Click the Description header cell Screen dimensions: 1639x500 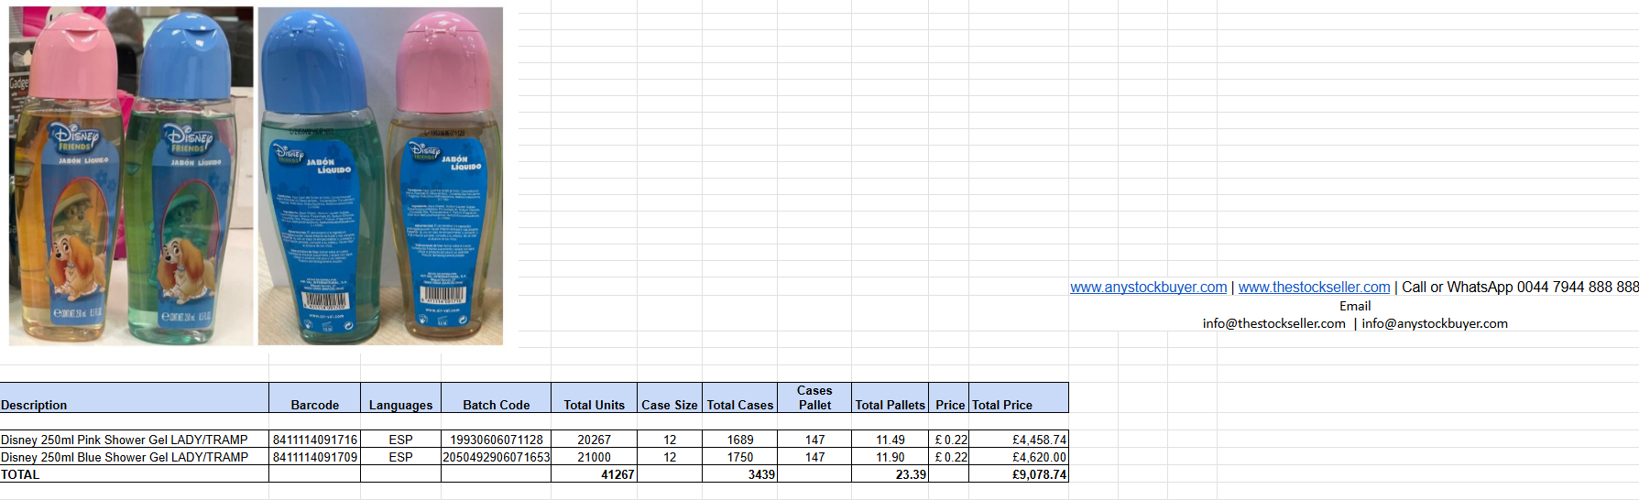pos(135,397)
